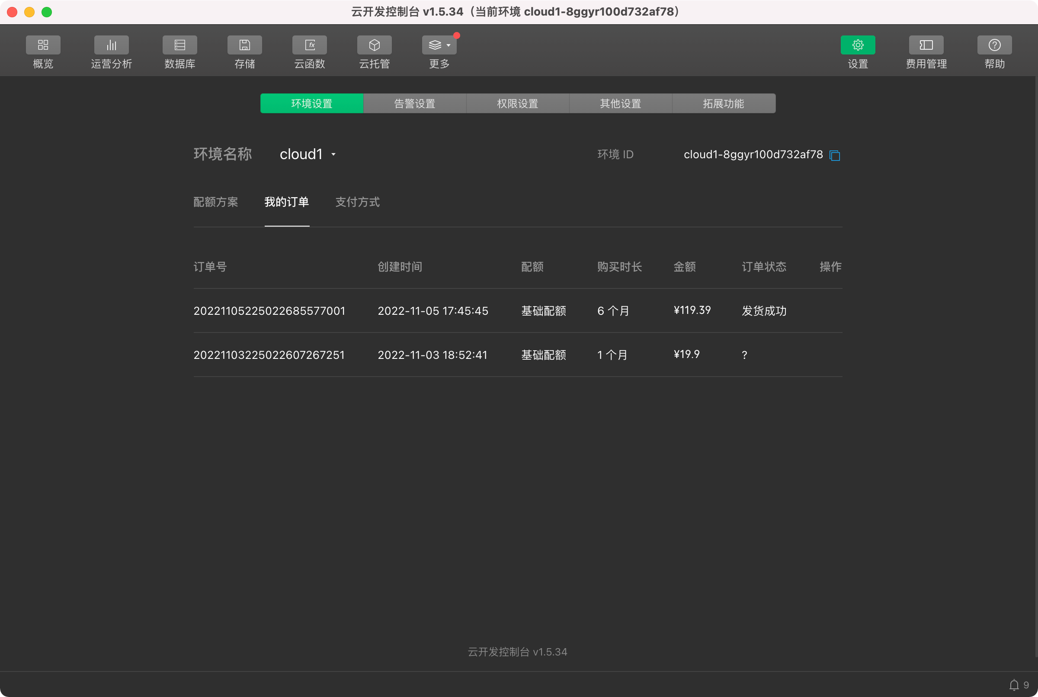Click the 帮助 help question icon
This screenshot has height=697, width=1038.
[x=994, y=45]
